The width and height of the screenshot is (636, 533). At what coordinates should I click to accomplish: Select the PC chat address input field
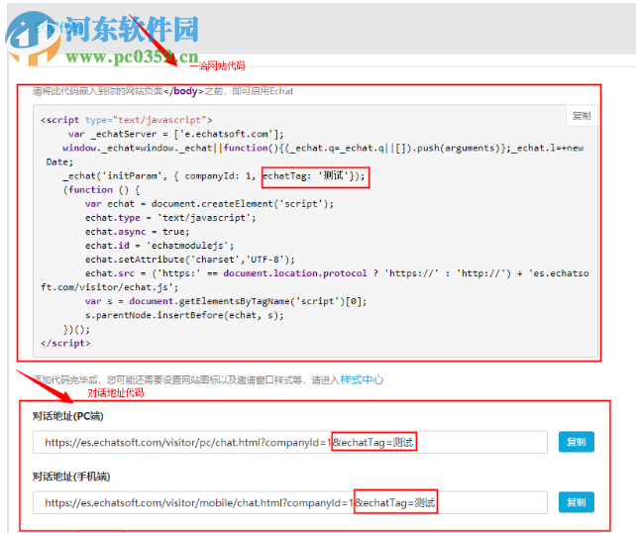click(x=290, y=442)
